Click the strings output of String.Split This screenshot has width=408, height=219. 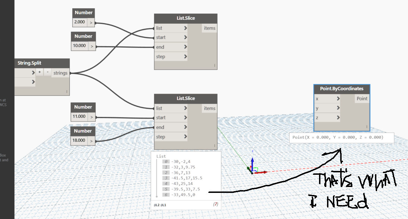point(60,73)
